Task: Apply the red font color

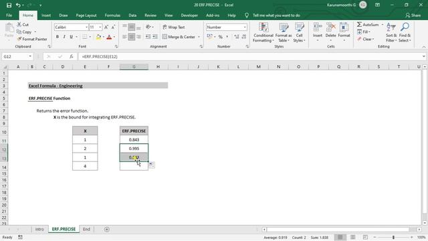Action: click(109, 37)
